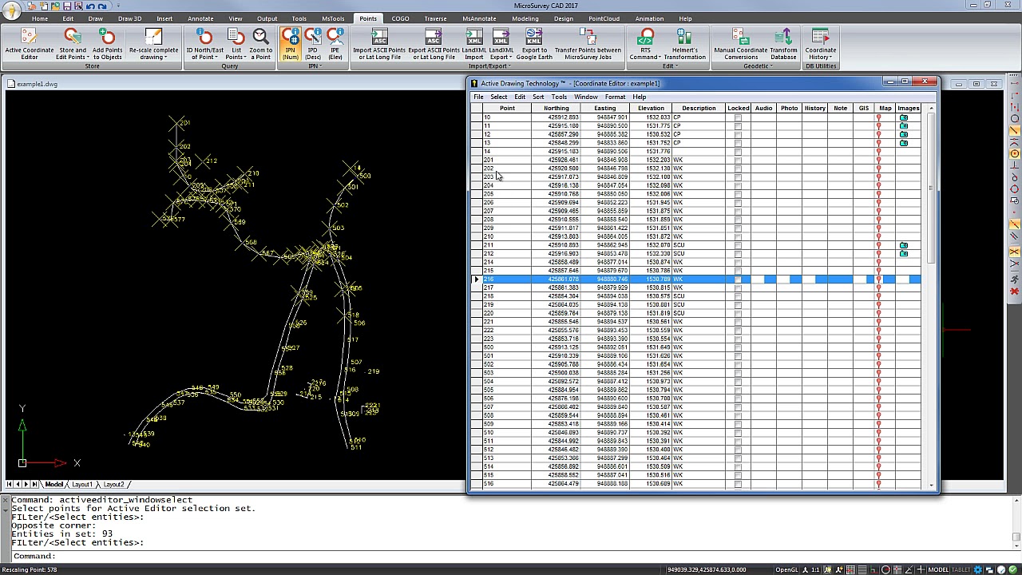Click the Northing column header
The width and height of the screenshot is (1022, 575).
(556, 108)
